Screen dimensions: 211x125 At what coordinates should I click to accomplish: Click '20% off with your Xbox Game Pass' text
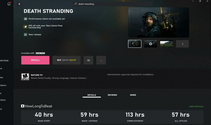[45, 26]
